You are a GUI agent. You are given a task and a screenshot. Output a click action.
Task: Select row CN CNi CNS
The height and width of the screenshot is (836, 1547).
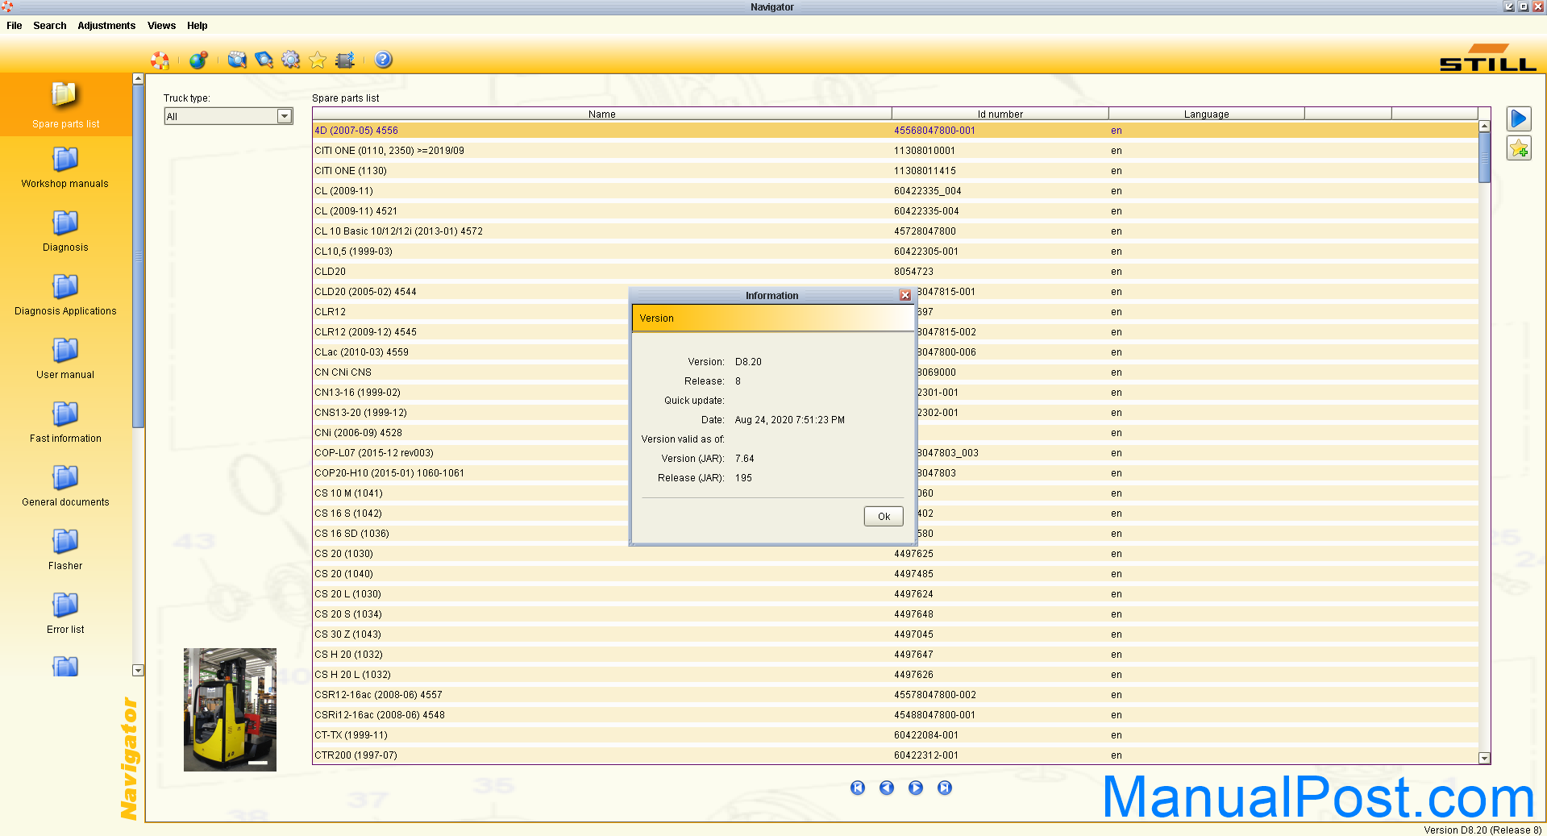[896, 372]
